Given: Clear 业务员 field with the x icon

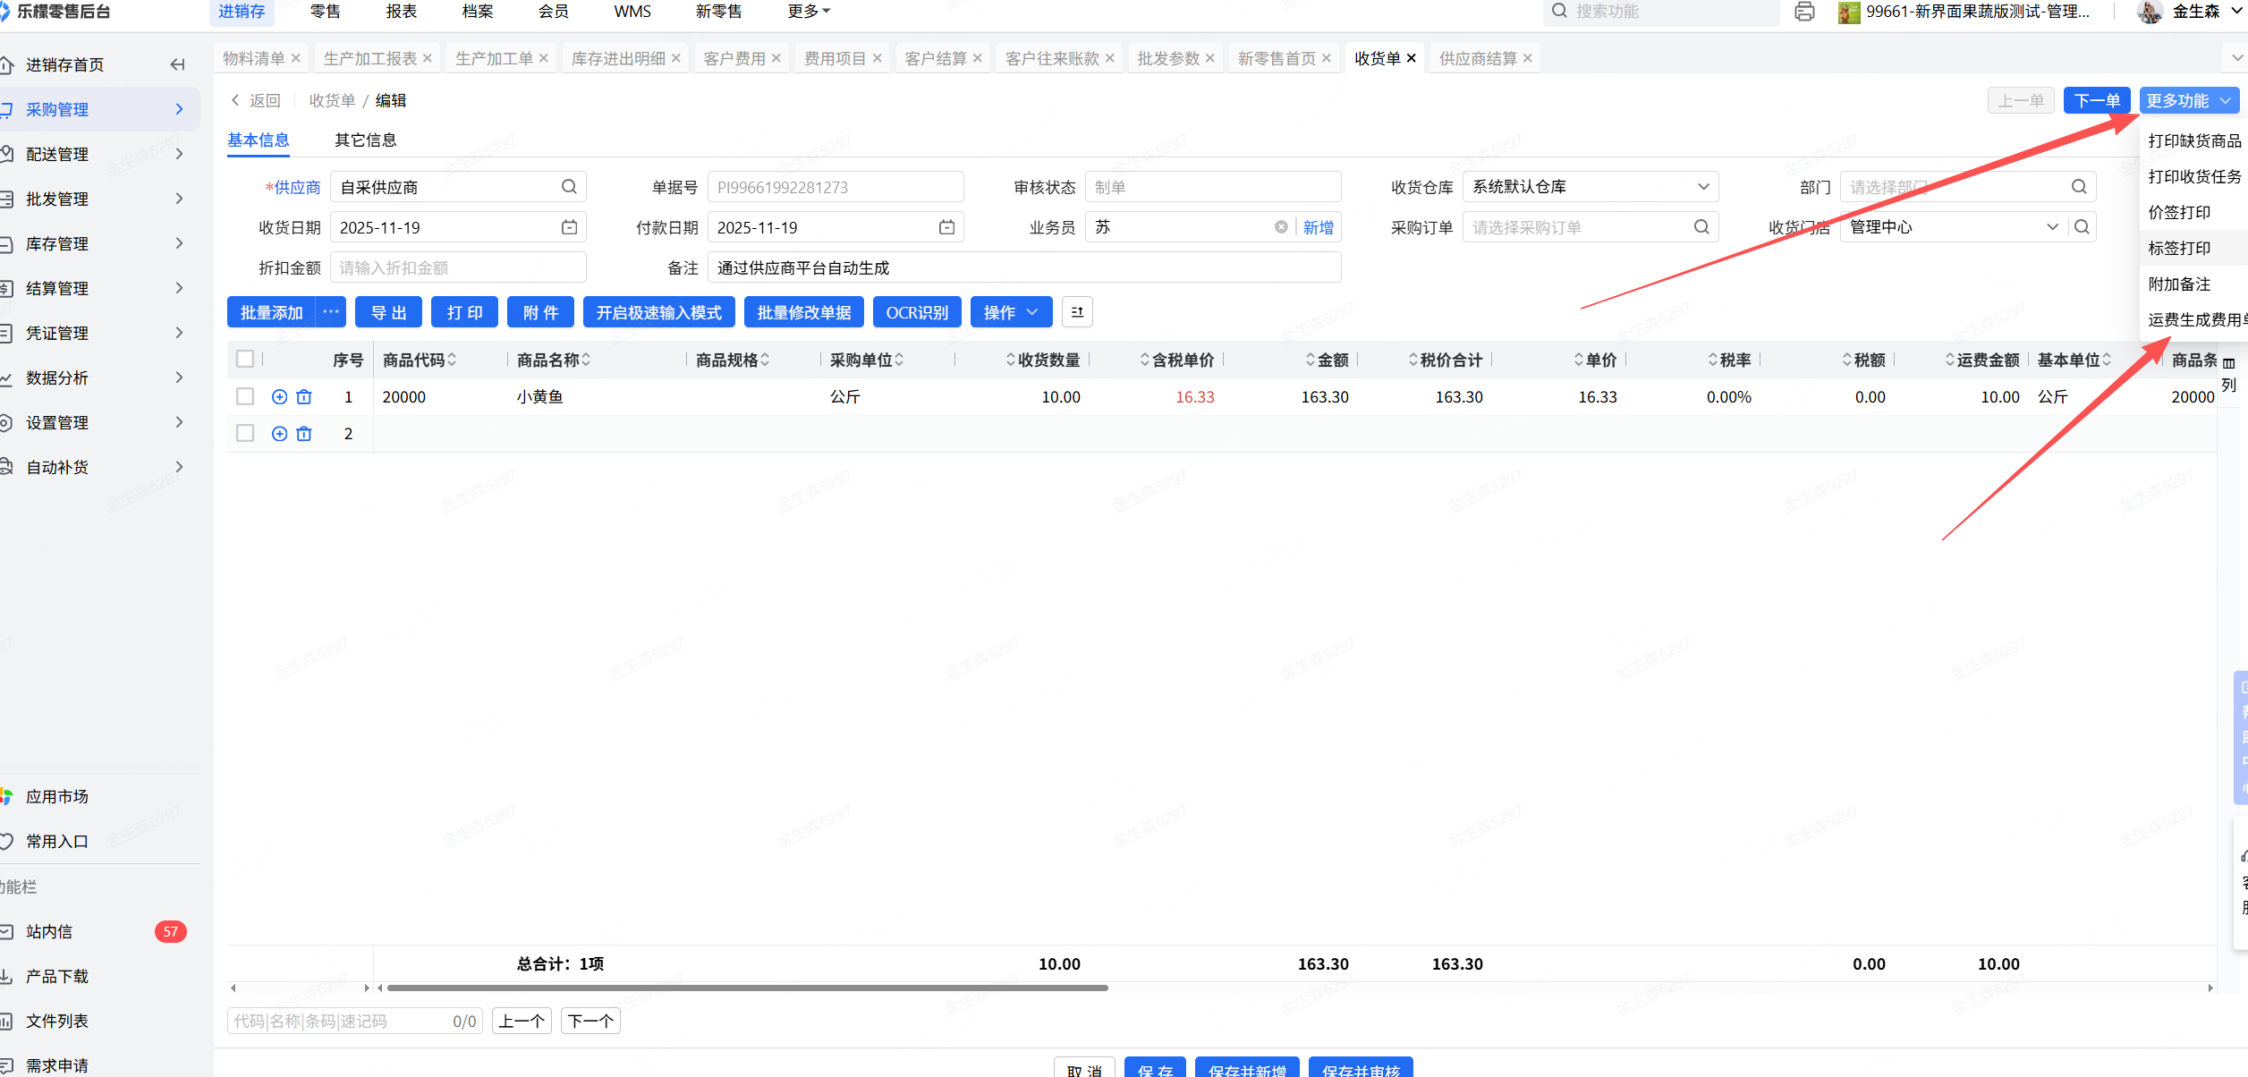Looking at the screenshot, I should 1281,227.
